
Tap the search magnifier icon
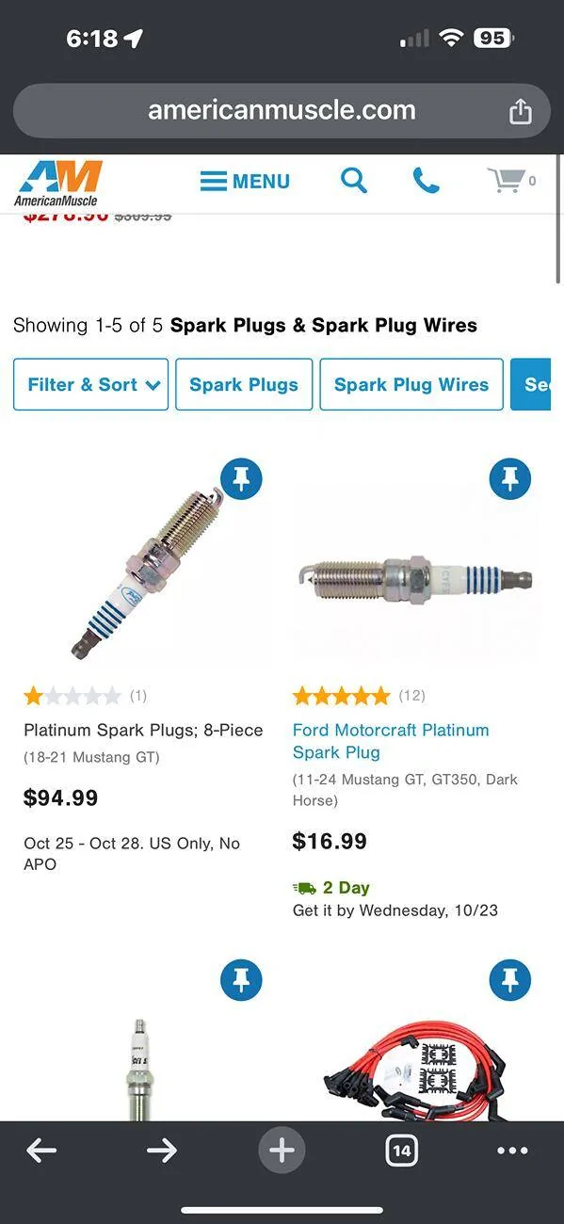tap(354, 180)
